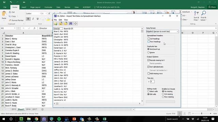This screenshot has height=122, width=218.
Task: Open the Excel font name dropdown
Action: coord(40,14)
